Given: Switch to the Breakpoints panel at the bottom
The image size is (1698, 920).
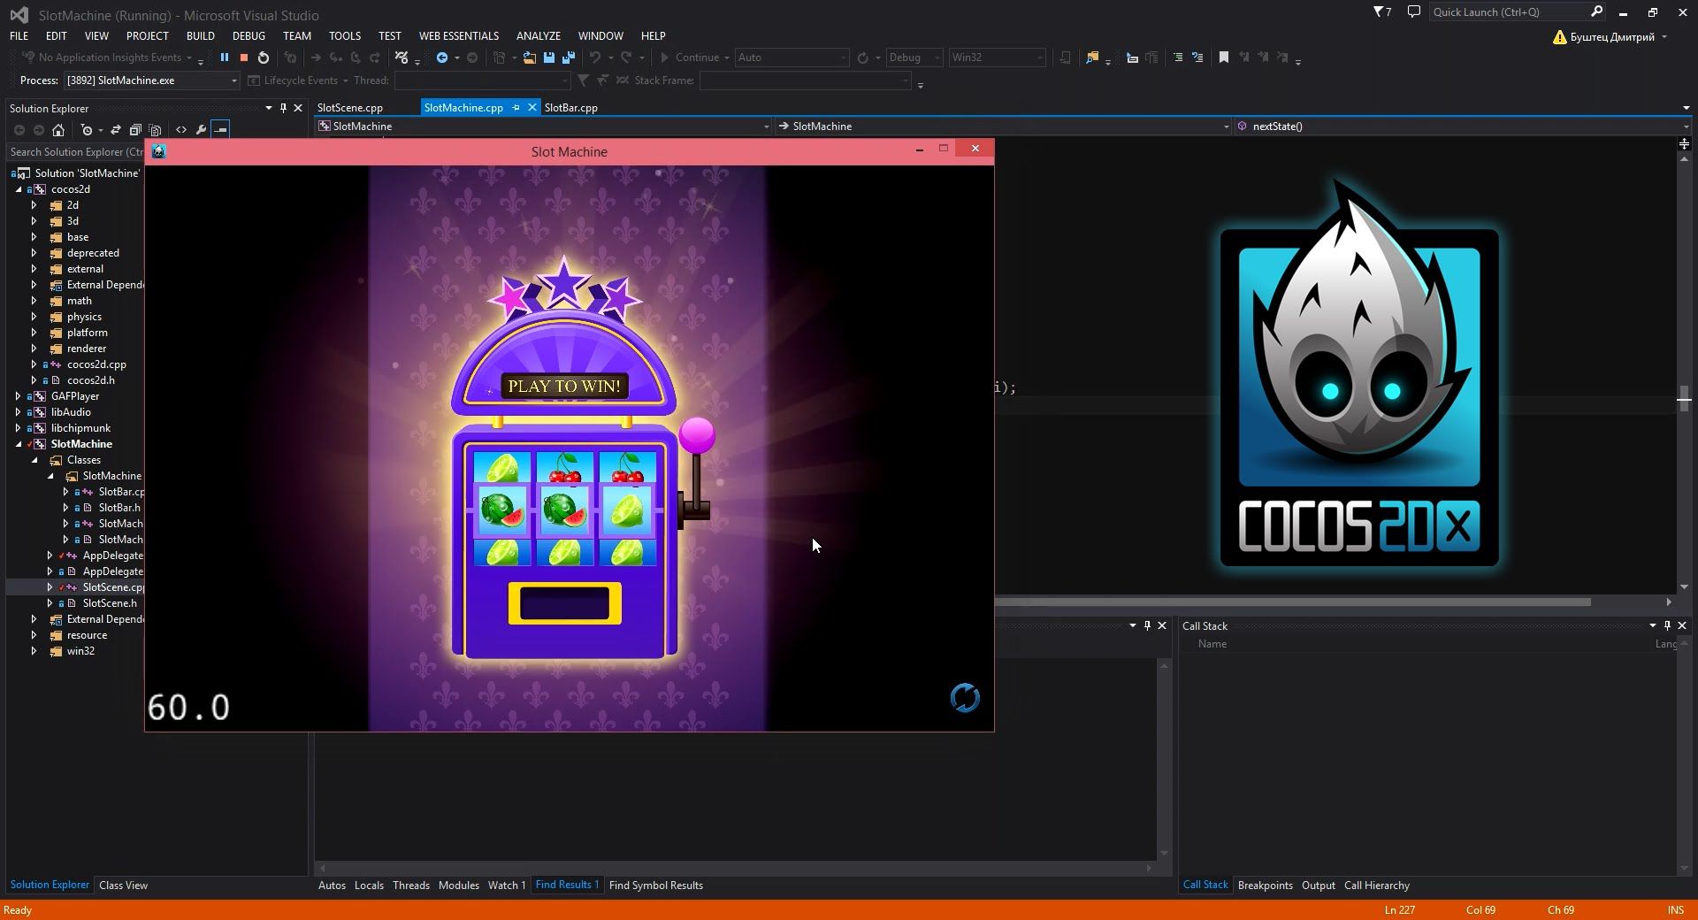Looking at the screenshot, I should pos(1265,885).
